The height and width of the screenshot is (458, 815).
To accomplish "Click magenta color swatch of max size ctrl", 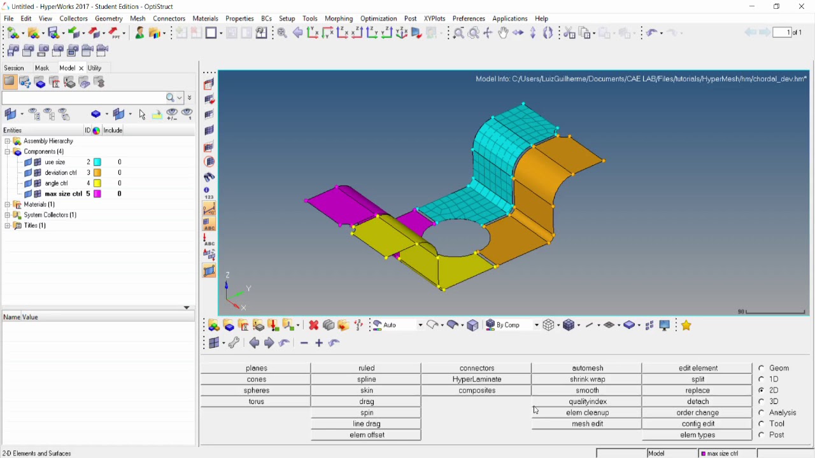I will coord(97,193).
